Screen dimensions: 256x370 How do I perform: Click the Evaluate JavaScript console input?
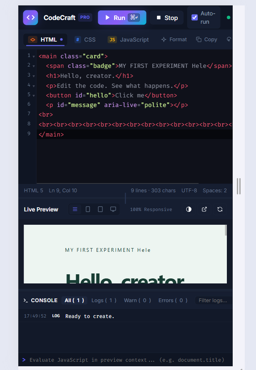[127, 360]
